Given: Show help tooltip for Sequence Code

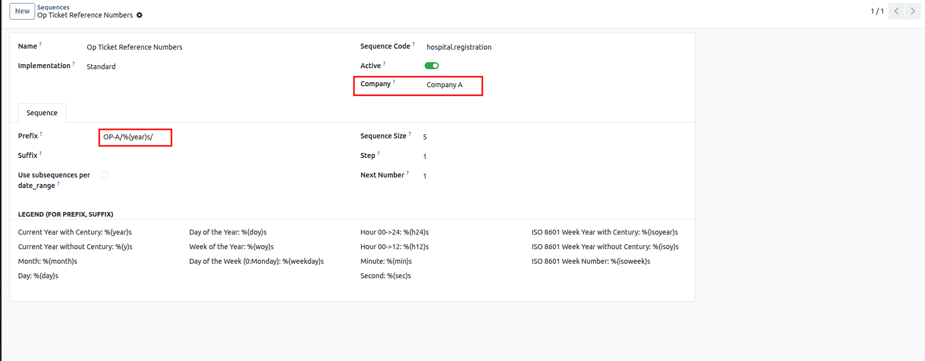Looking at the screenshot, I should 414,44.
